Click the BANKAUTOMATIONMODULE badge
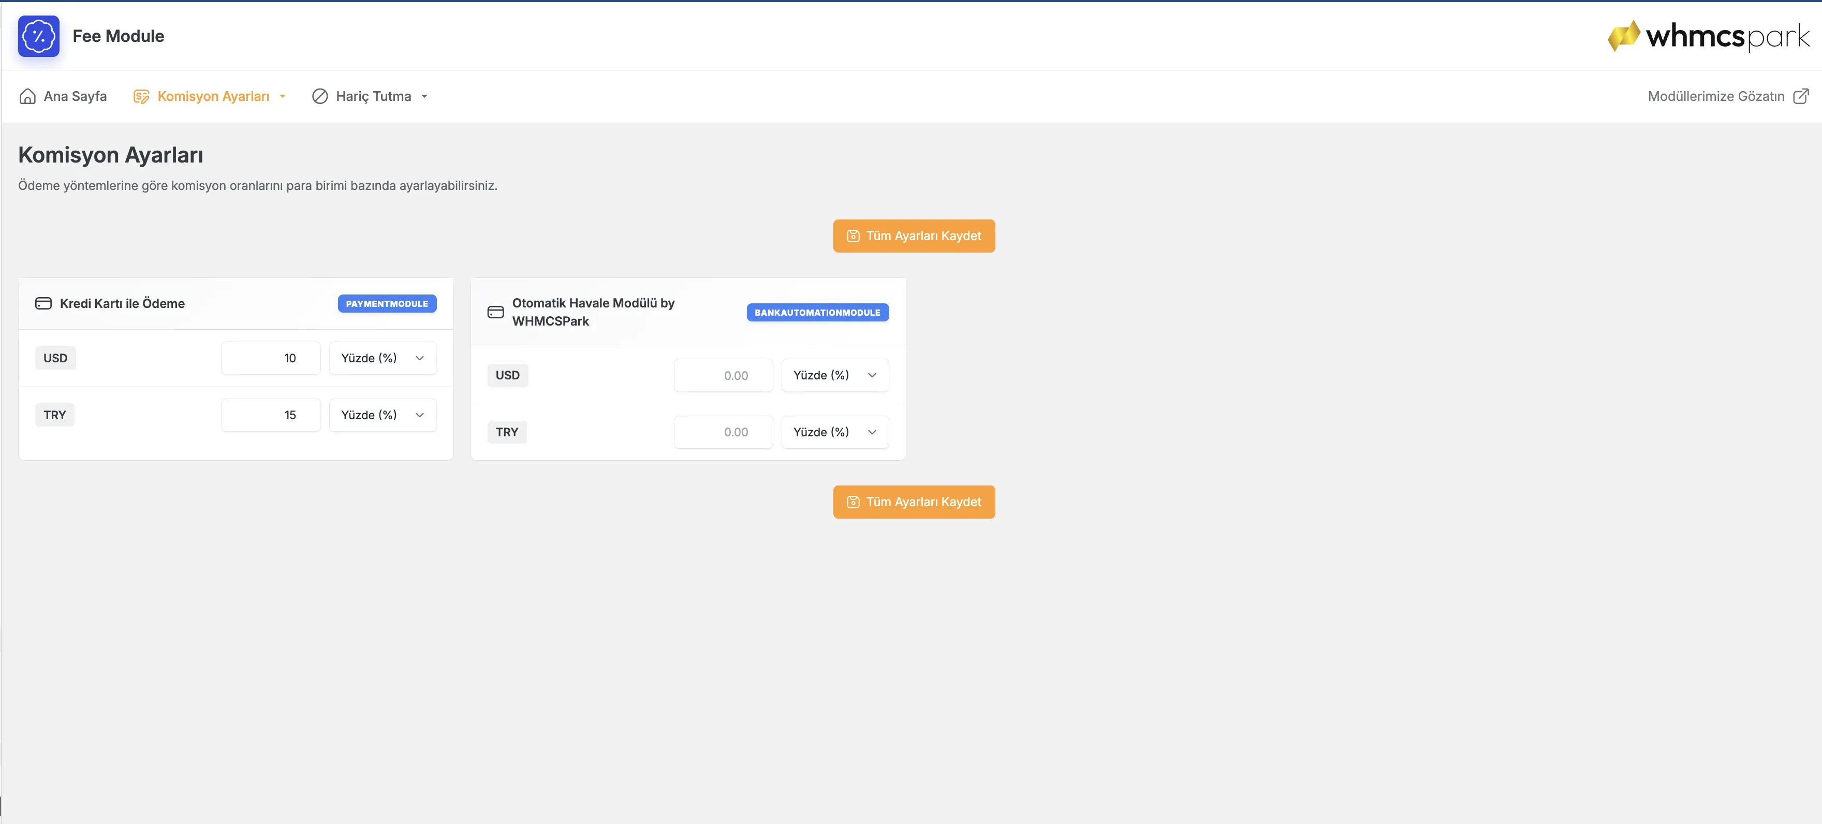The image size is (1822, 824). pos(818,313)
